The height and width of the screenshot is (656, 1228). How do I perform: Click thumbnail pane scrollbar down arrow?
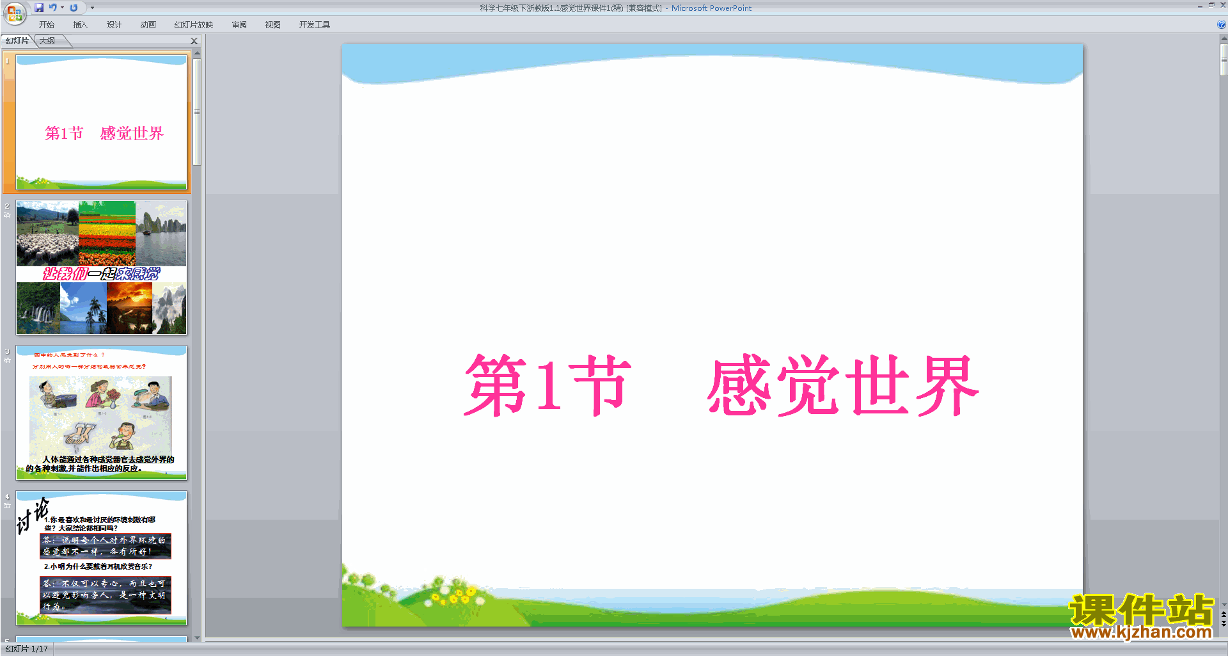pos(197,637)
